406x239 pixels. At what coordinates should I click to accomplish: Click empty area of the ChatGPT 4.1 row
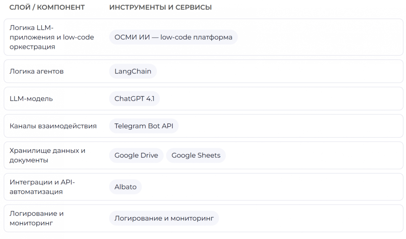[279, 99]
